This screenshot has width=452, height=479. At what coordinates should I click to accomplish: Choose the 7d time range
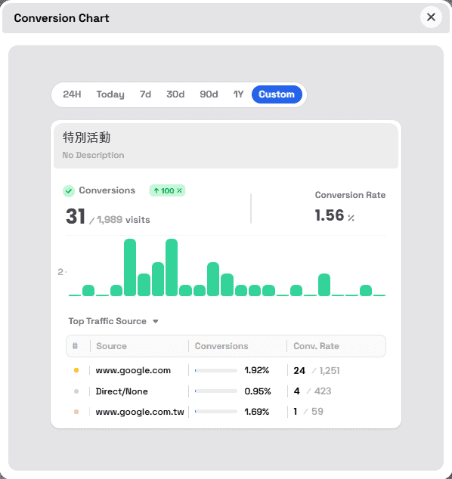click(145, 94)
